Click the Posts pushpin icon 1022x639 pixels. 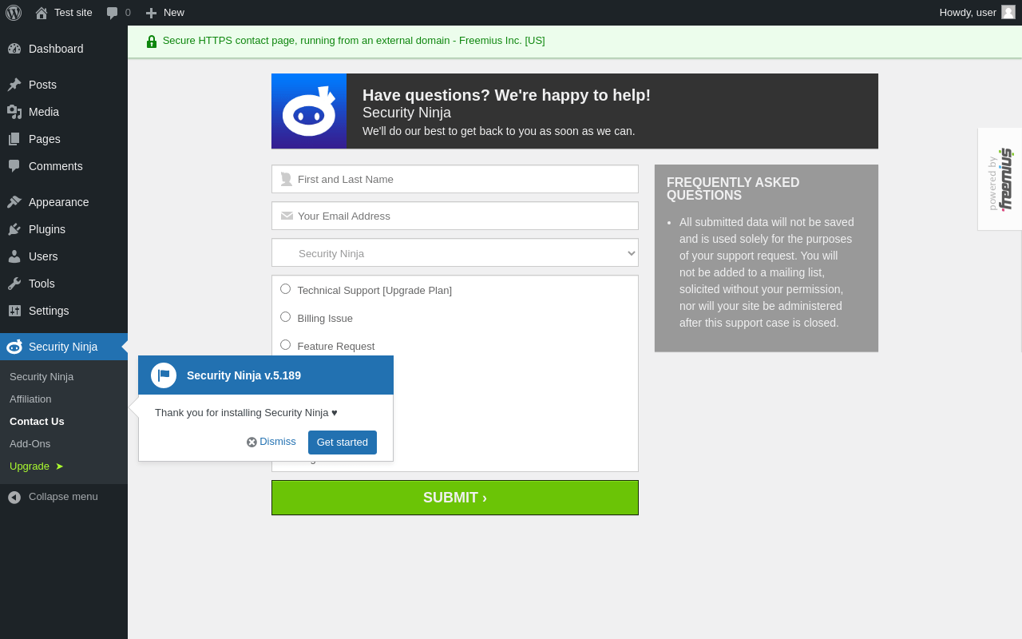[x=14, y=85]
